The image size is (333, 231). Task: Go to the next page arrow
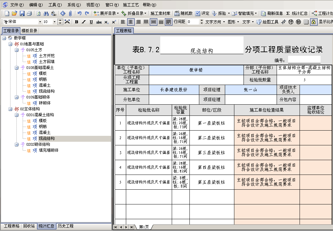coord(127,227)
